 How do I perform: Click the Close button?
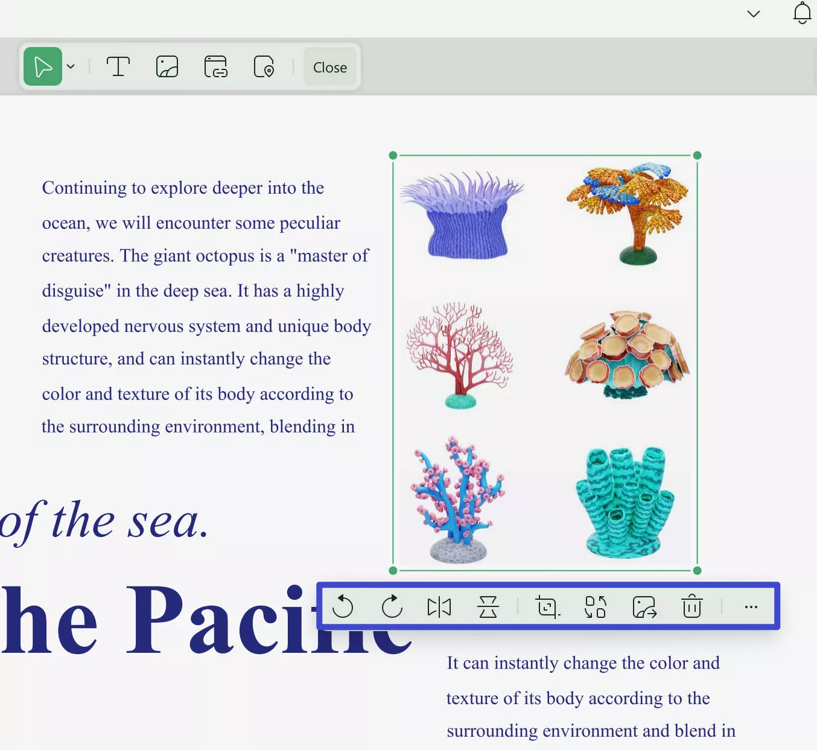click(x=330, y=67)
